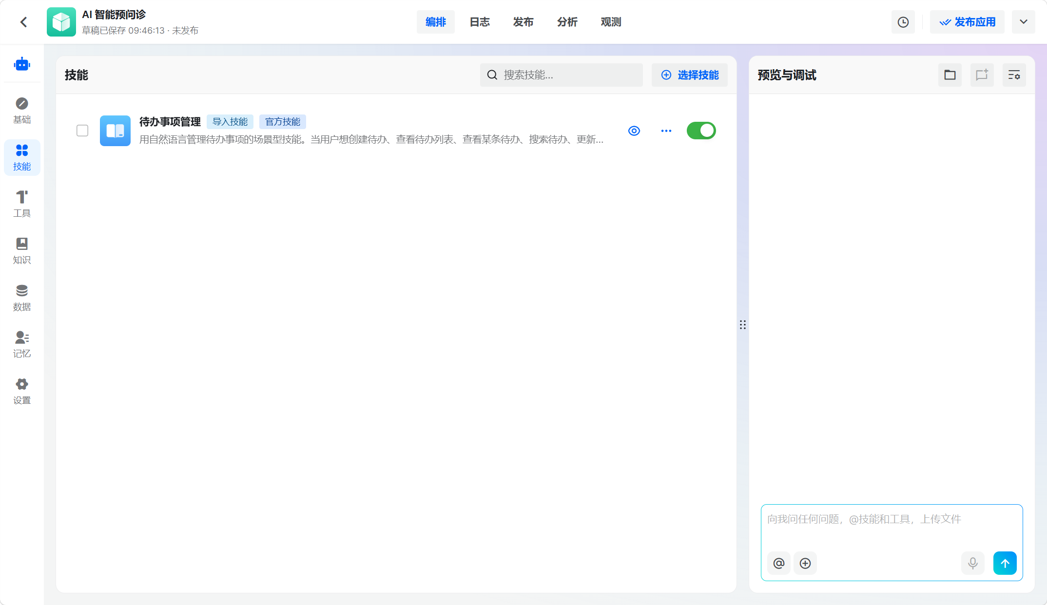
Task: Open version history clock icon
Action: [903, 22]
